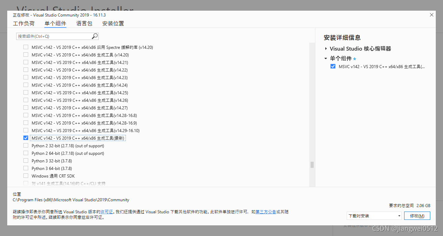Enable MSVC v142 生成工具(v14.28-16.8) checkbox
The height and width of the screenshot is (236, 443).
tap(26, 115)
